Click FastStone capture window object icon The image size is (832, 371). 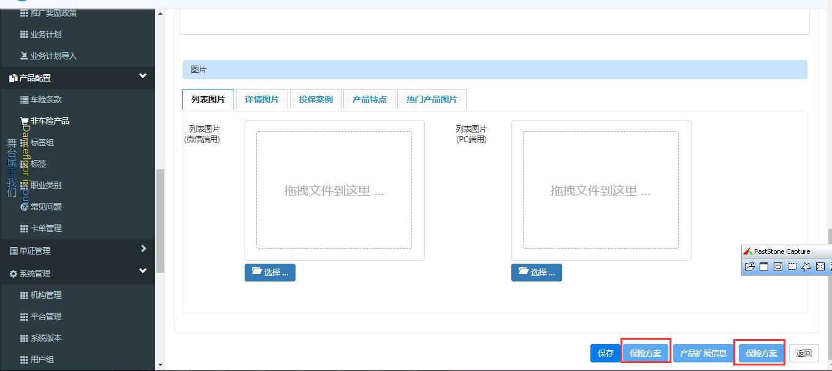(x=778, y=266)
